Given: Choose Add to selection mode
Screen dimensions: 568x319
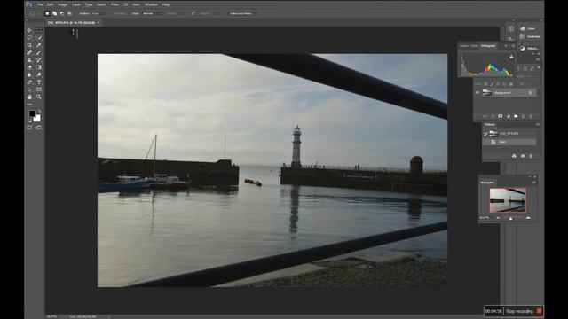Looking at the screenshot, I should 55,13.
